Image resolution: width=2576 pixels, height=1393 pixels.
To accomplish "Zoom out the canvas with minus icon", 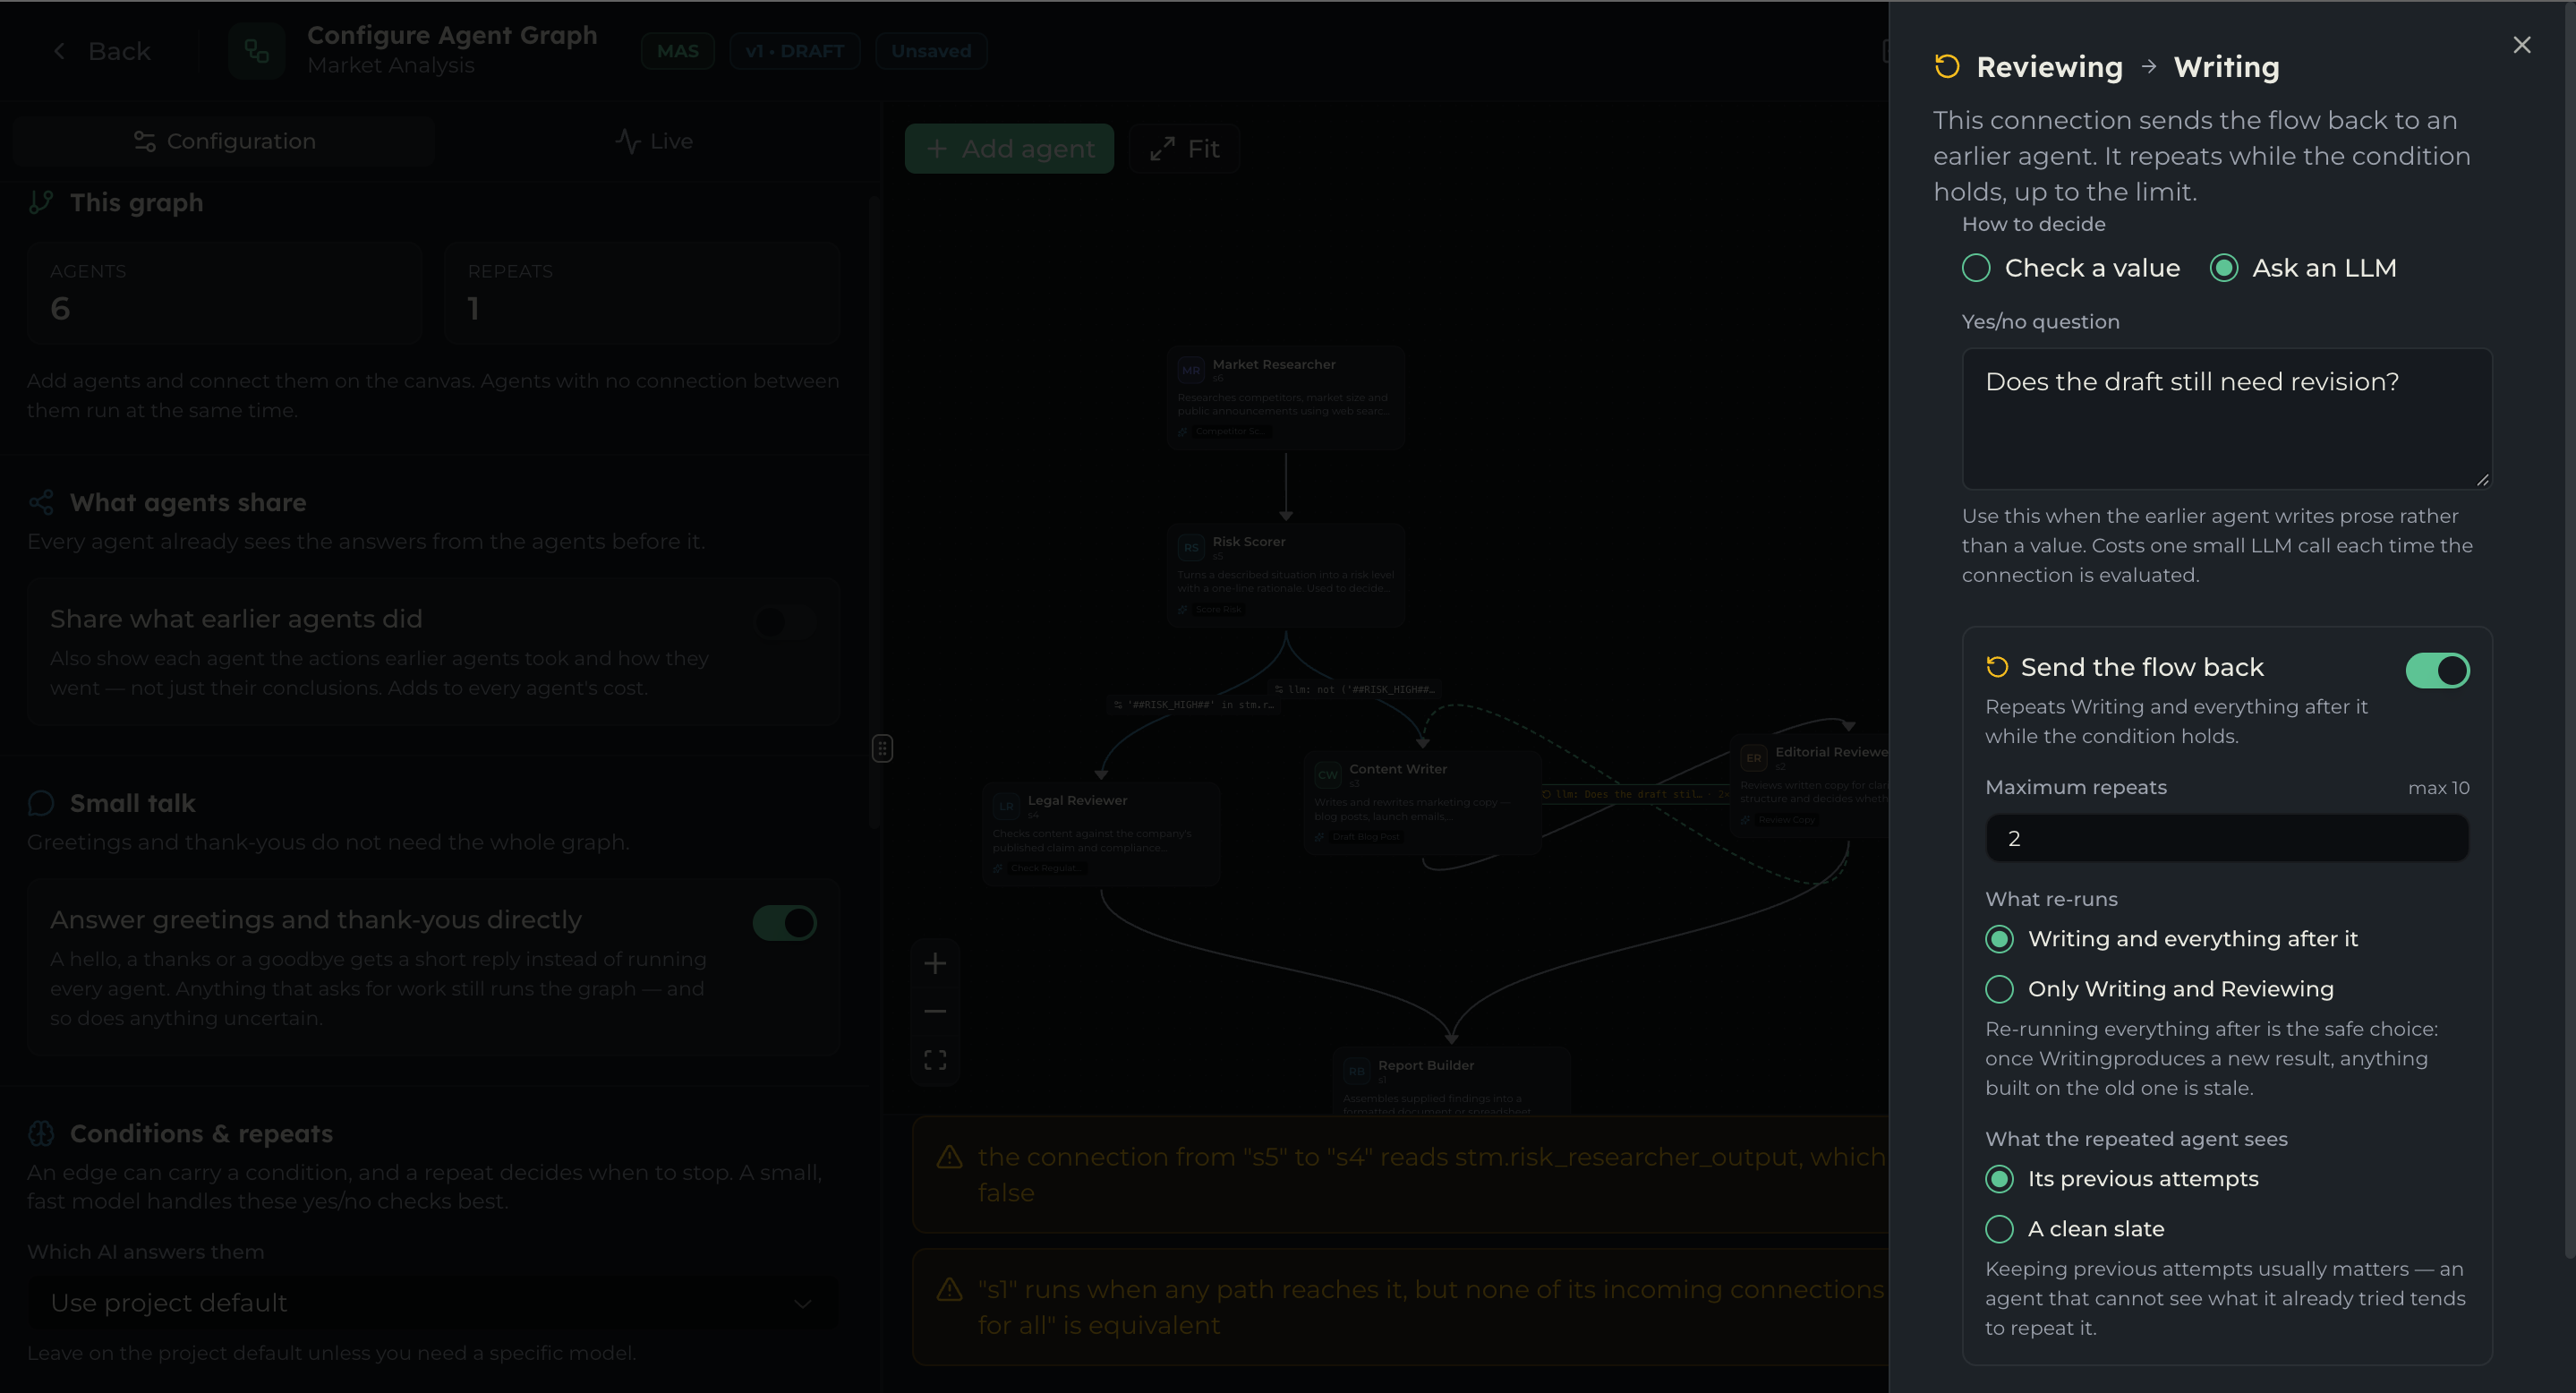I will click(x=935, y=1011).
